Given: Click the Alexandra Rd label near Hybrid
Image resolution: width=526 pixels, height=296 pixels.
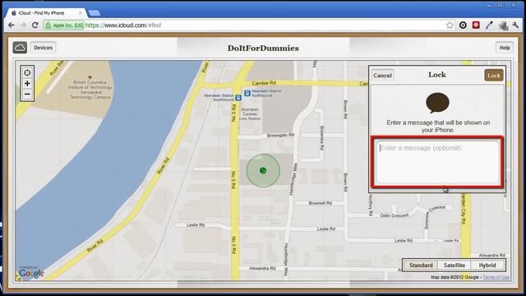Looking at the screenshot, I should (491, 255).
